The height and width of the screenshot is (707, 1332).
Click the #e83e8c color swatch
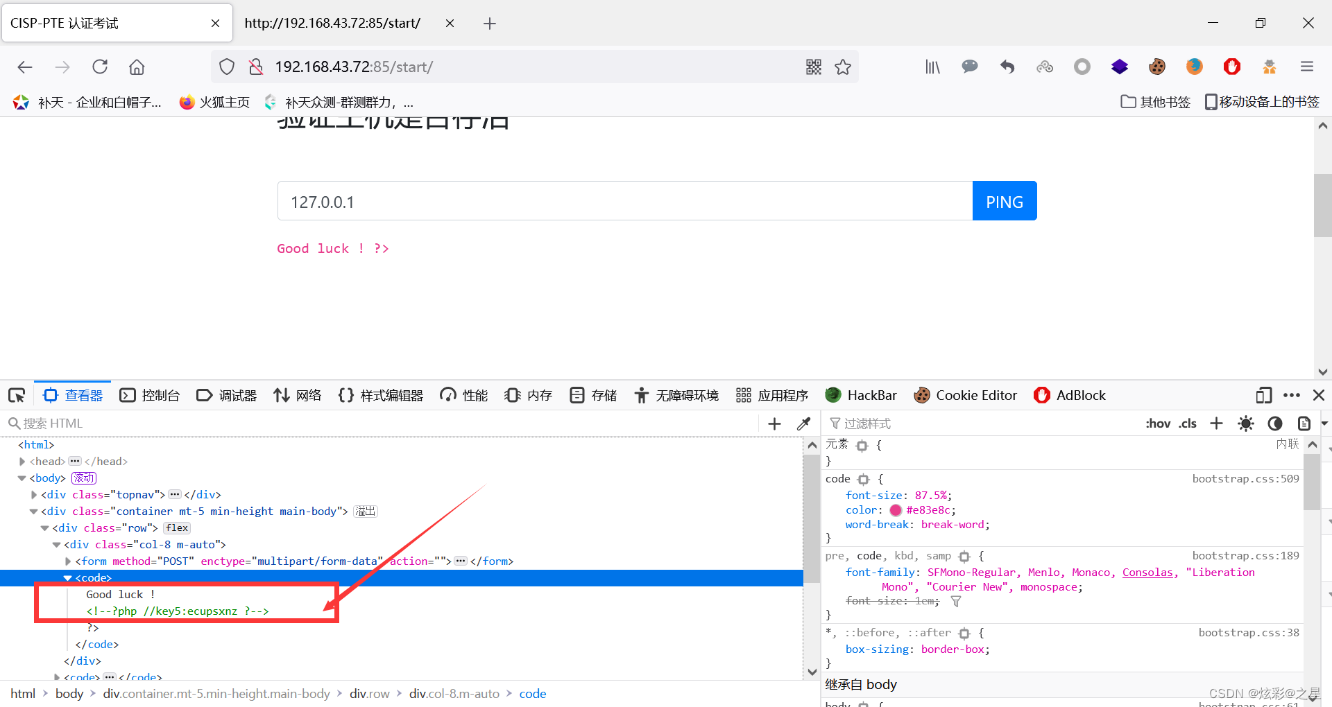[895, 509]
